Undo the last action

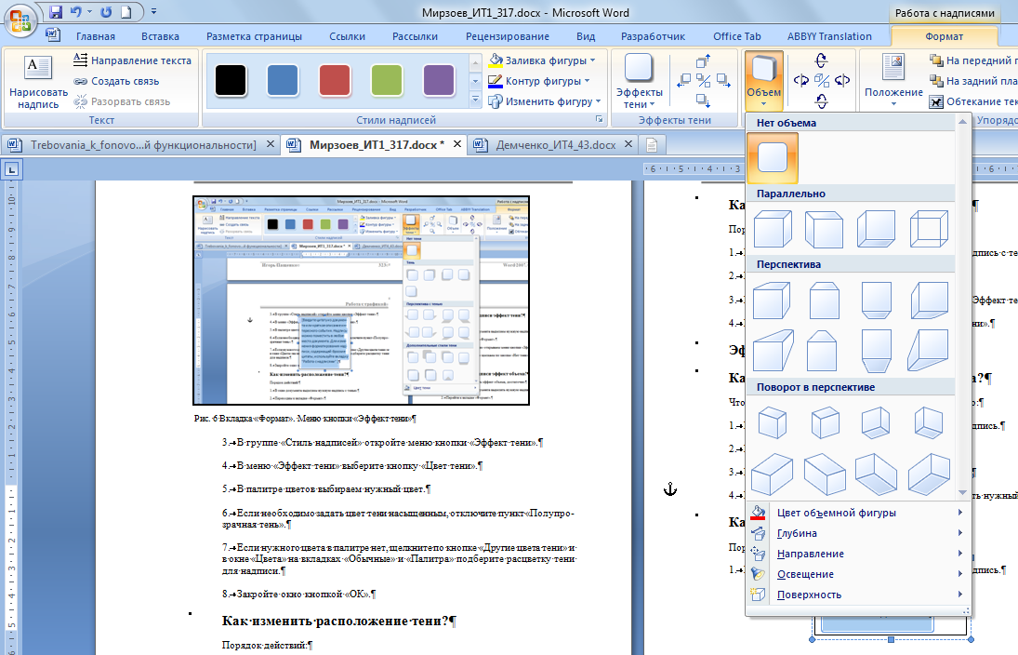76,12
